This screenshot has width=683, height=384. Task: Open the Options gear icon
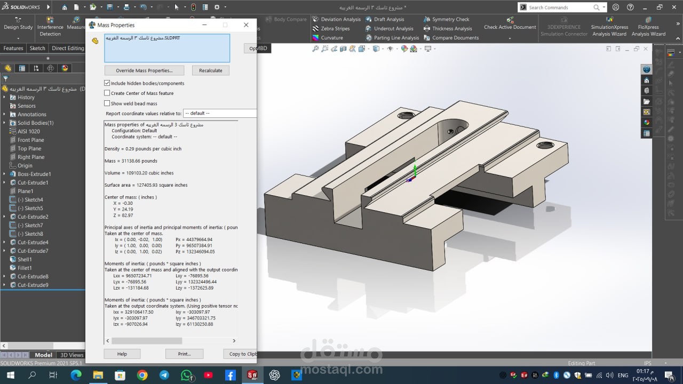tap(217, 7)
